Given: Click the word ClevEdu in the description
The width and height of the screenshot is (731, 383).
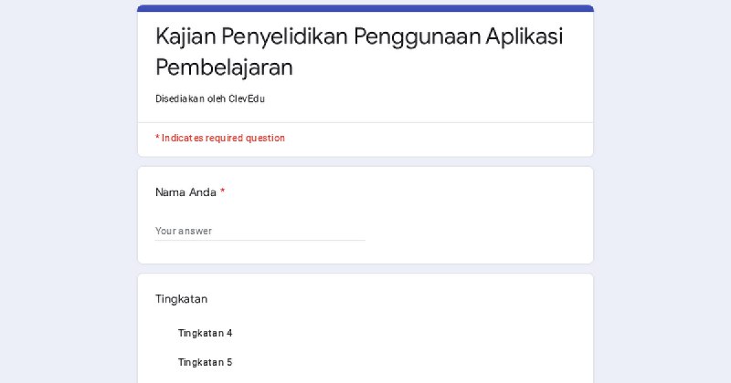Looking at the screenshot, I should coord(247,98).
